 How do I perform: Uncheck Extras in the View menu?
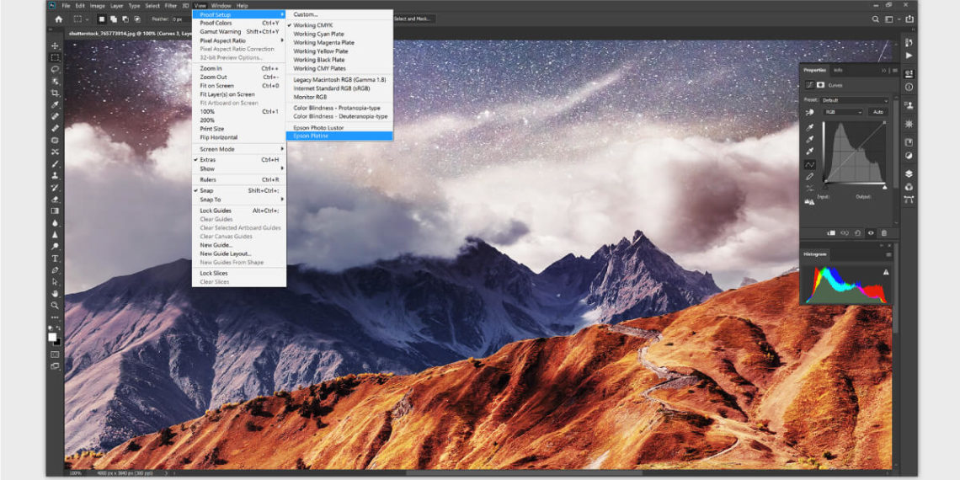[207, 159]
